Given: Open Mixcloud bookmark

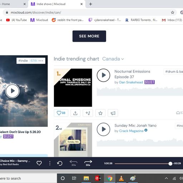Looking at the screenshot, I should pyautogui.click(x=39, y=20).
